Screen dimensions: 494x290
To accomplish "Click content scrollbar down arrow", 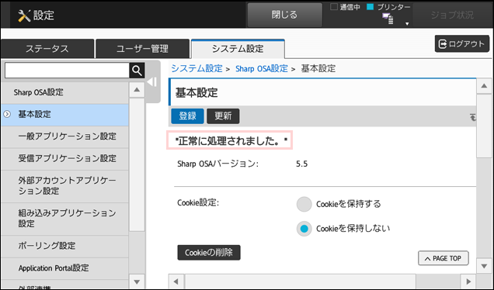I will (484, 267).
